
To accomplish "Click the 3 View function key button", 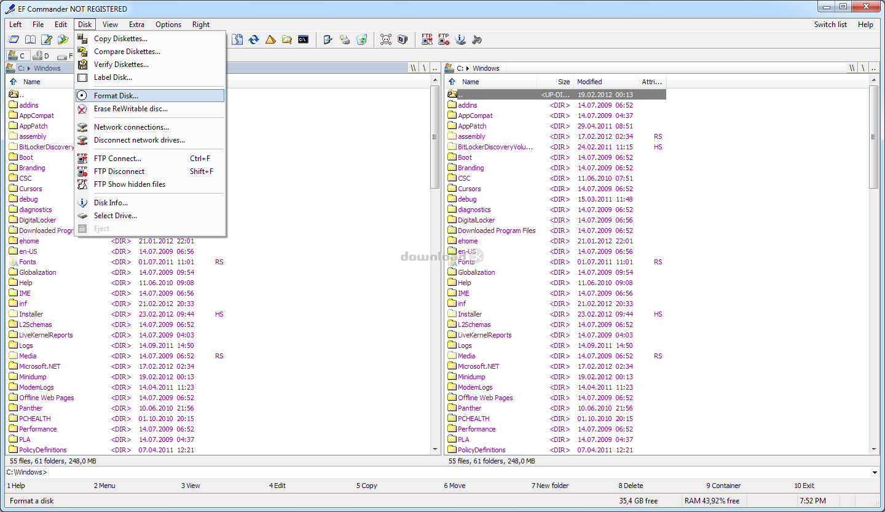I will [191, 486].
